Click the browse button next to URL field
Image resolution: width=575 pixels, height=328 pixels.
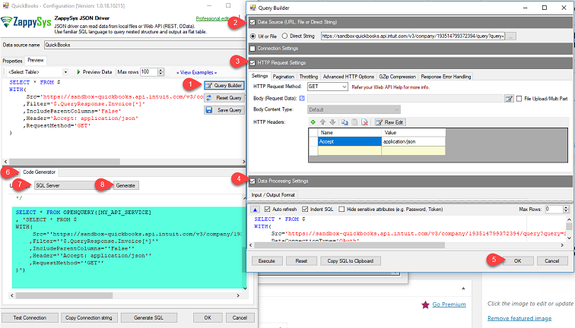511,36
